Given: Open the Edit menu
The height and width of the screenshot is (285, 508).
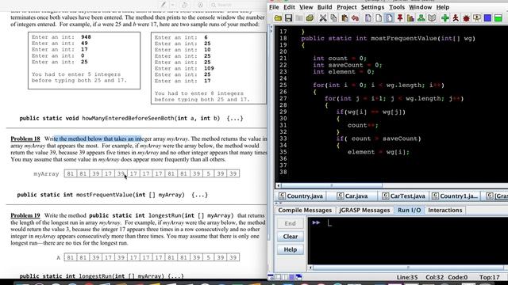Looking at the screenshot, I should 289,7.
